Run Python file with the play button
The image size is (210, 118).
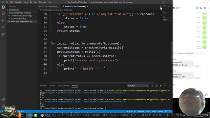pos(160,6)
